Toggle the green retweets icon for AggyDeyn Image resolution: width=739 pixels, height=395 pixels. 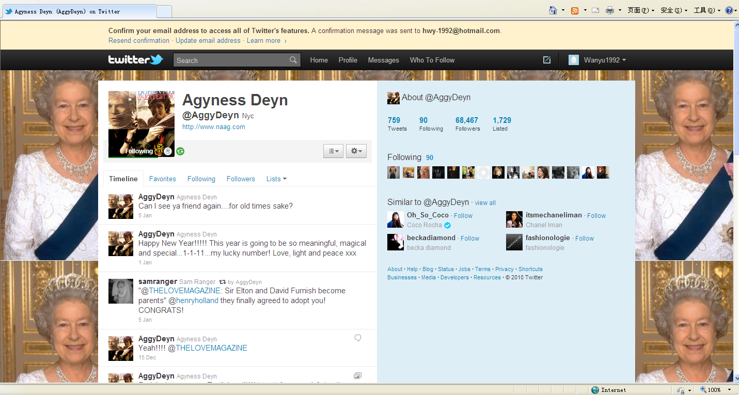180,151
